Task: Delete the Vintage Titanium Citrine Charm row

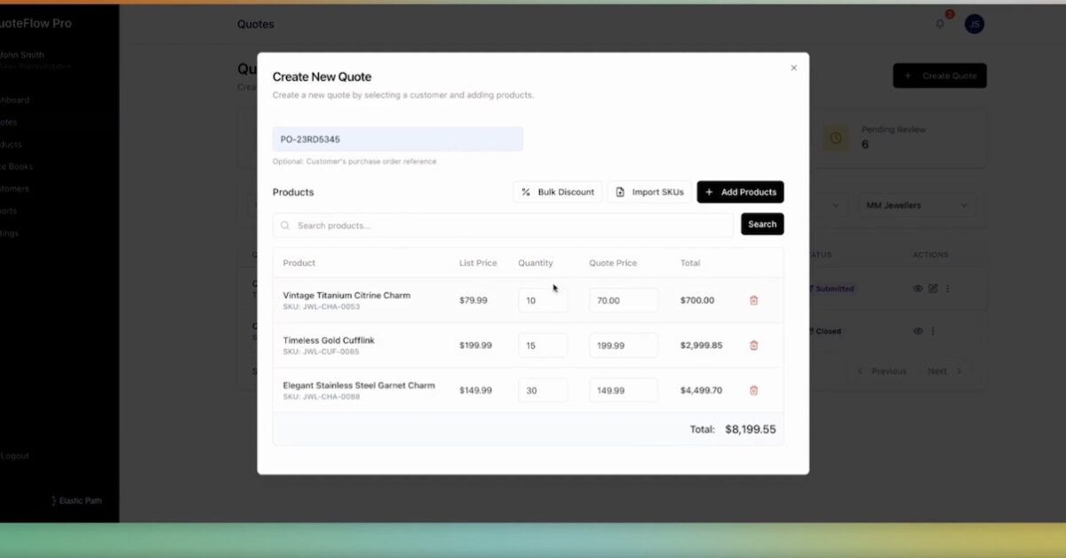Action: click(753, 300)
